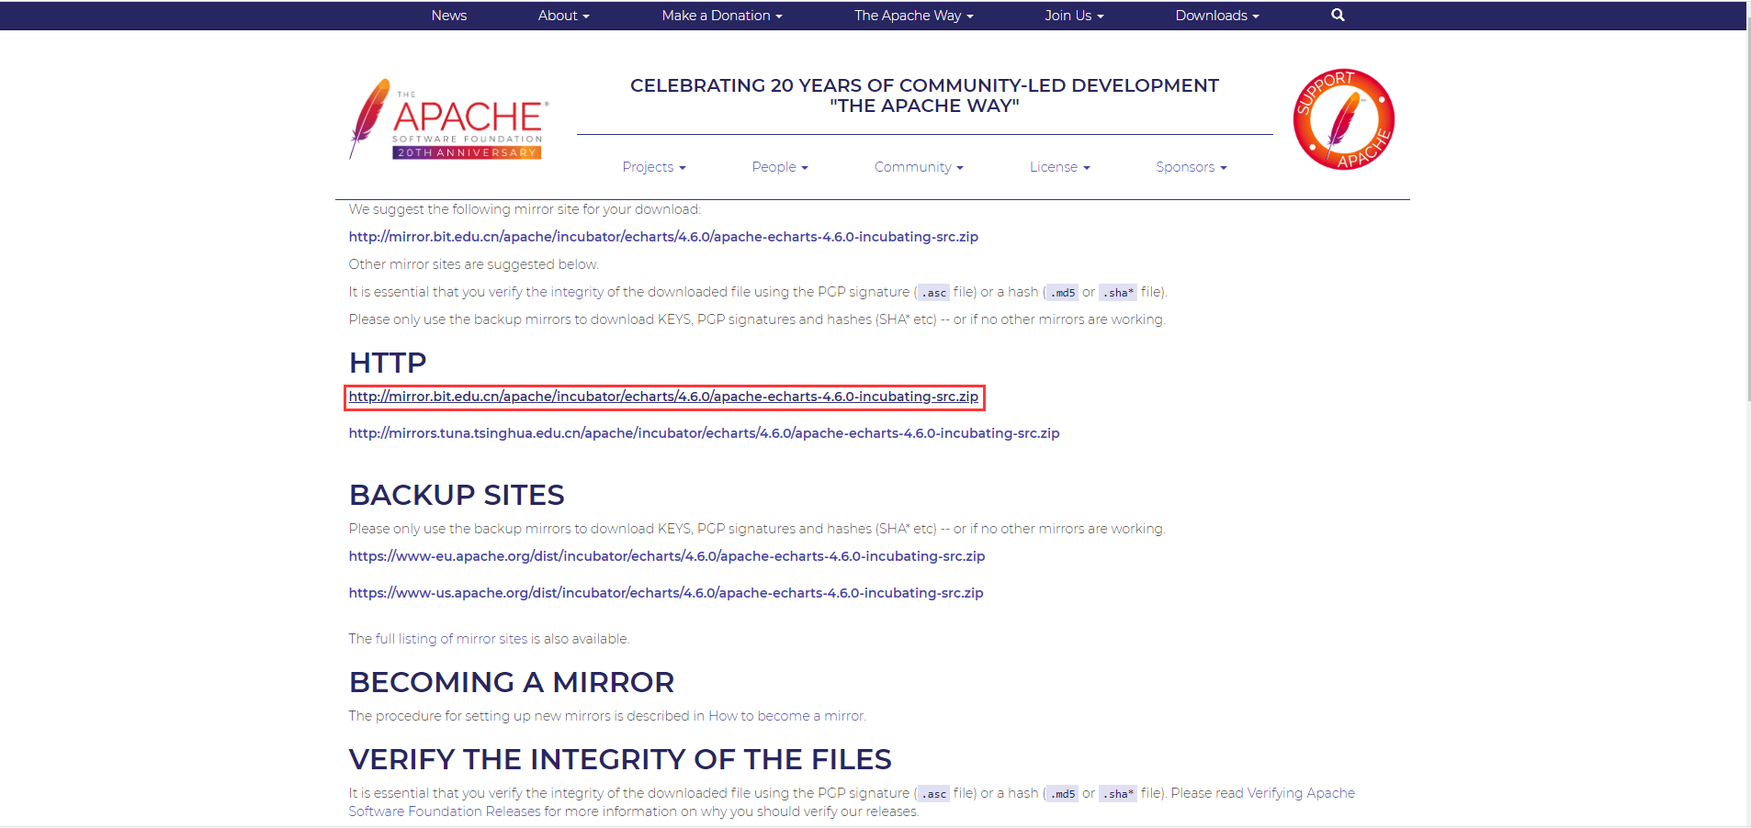
Task: Follow 'How to become a mirror' link
Action: pyautogui.click(x=785, y=716)
